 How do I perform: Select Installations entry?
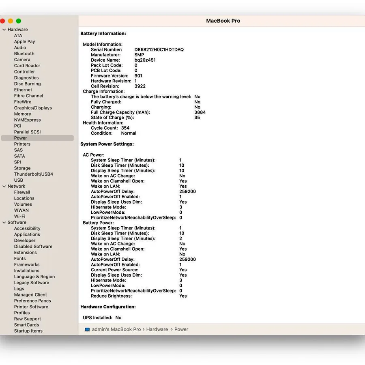[26, 271]
